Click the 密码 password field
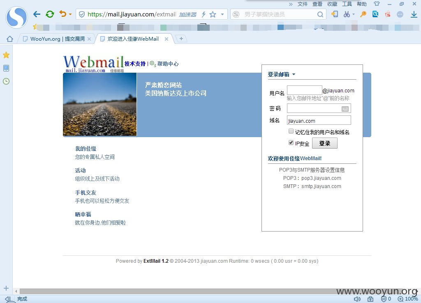Image resolution: width=421 pixels, height=303 pixels. pyautogui.click(x=319, y=108)
